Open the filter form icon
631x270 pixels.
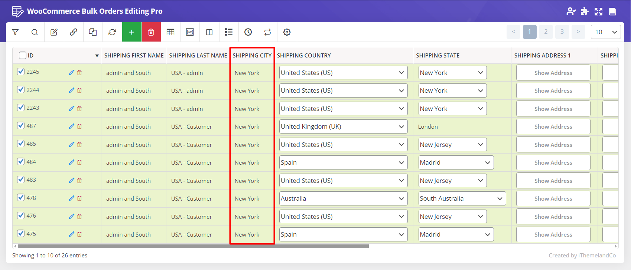[x=15, y=32]
